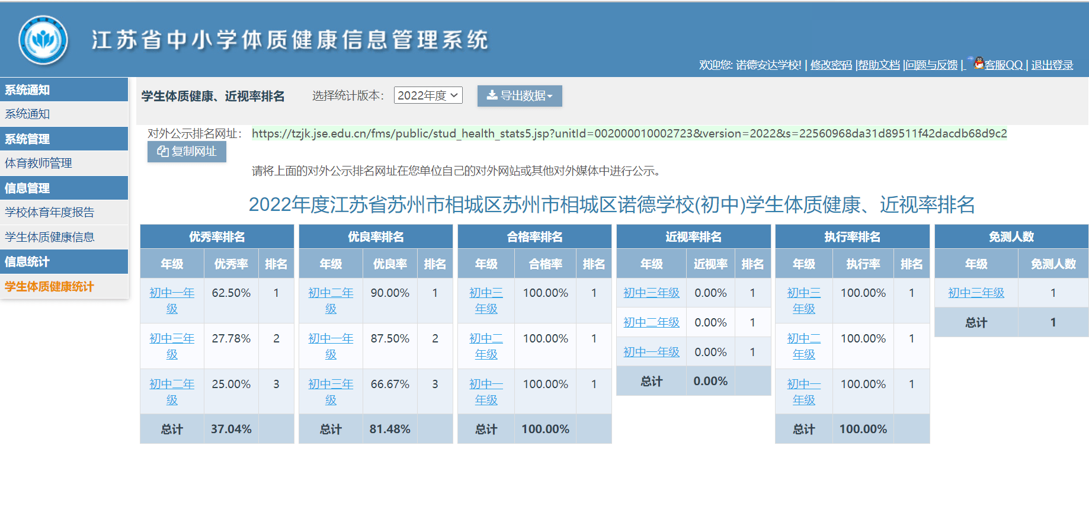Select 系统通知 menu item in sidebar
Screen dimensions: 1089x522
click(64, 114)
